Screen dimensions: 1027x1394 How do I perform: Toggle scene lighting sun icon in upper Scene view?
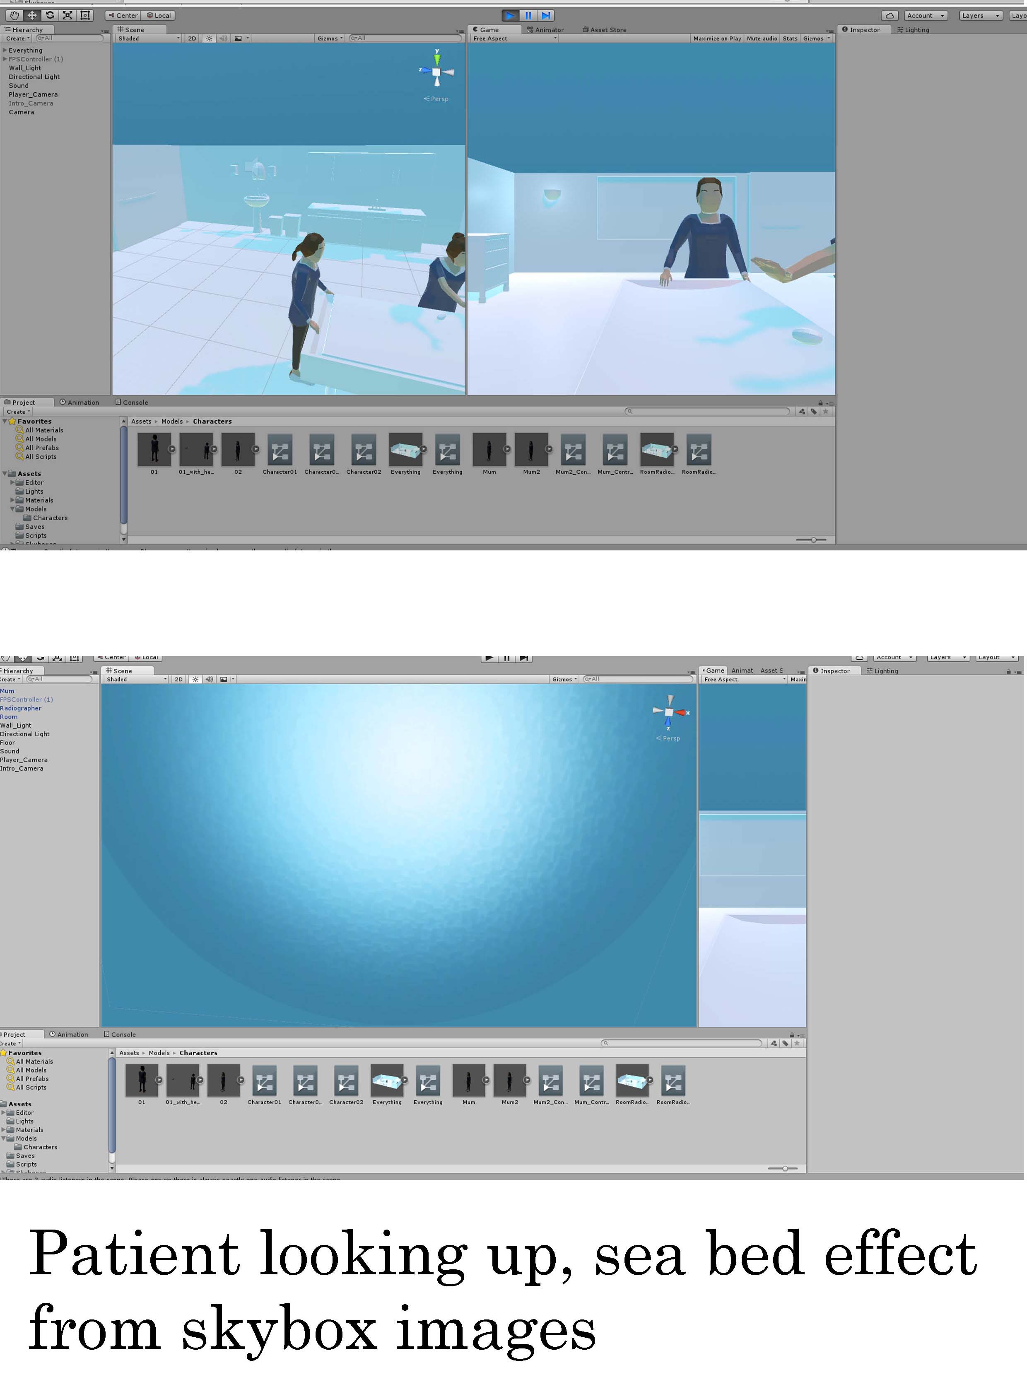click(x=209, y=39)
